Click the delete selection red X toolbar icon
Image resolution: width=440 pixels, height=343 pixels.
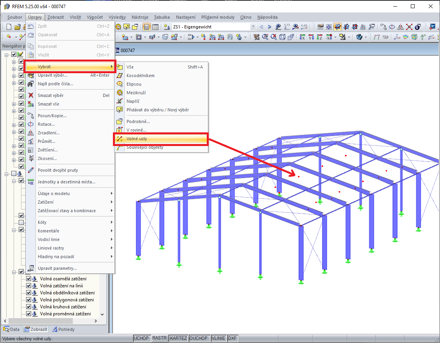409,27
